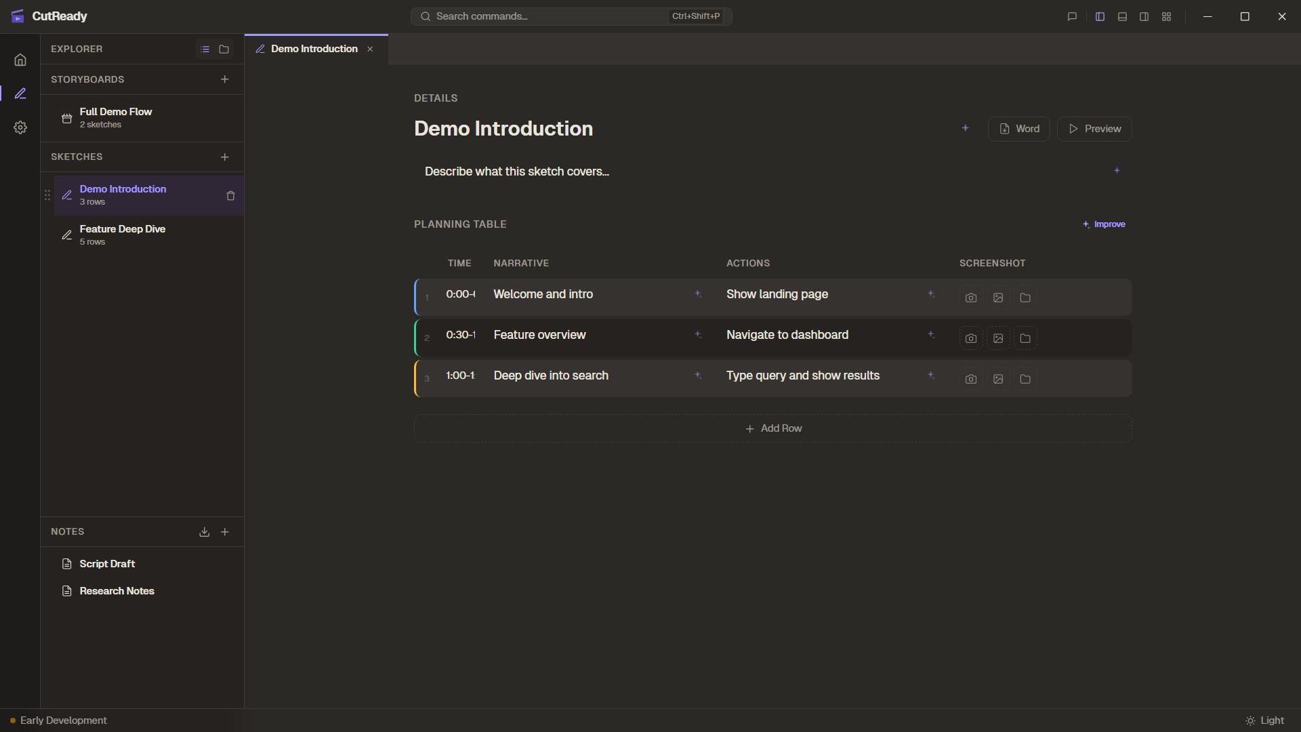This screenshot has height=732, width=1301.
Task: Export the sketch to Word
Action: click(x=1019, y=129)
